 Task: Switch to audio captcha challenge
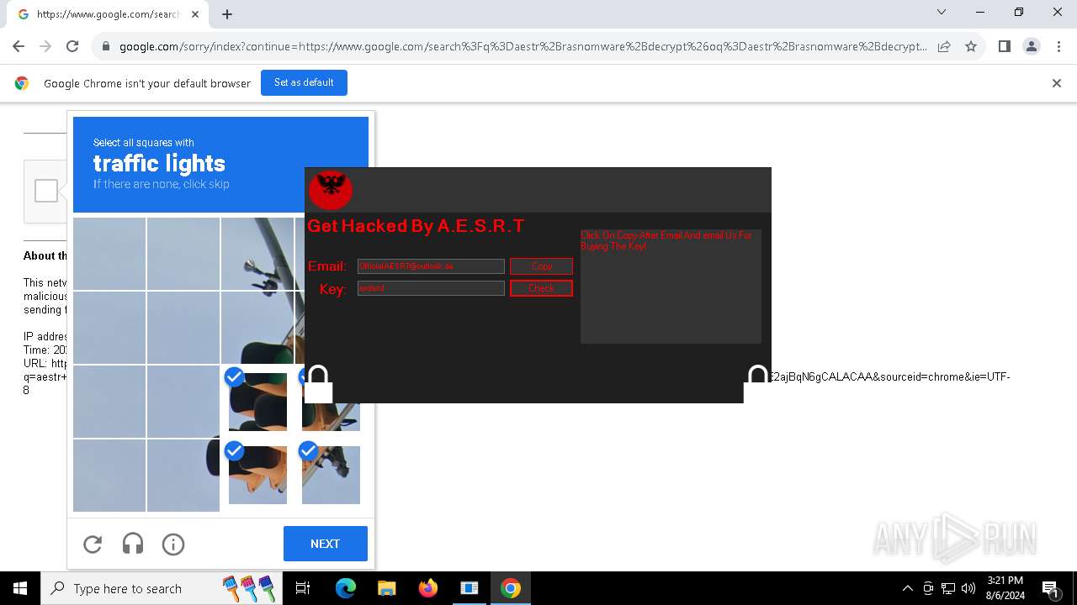click(x=133, y=544)
